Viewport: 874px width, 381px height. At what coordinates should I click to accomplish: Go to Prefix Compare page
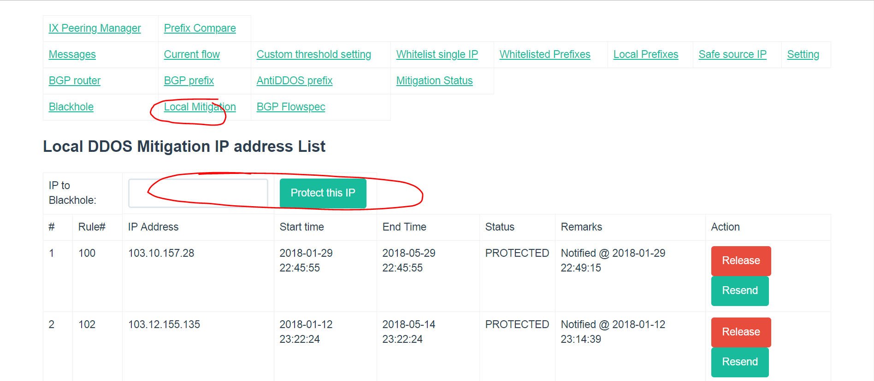(x=200, y=29)
